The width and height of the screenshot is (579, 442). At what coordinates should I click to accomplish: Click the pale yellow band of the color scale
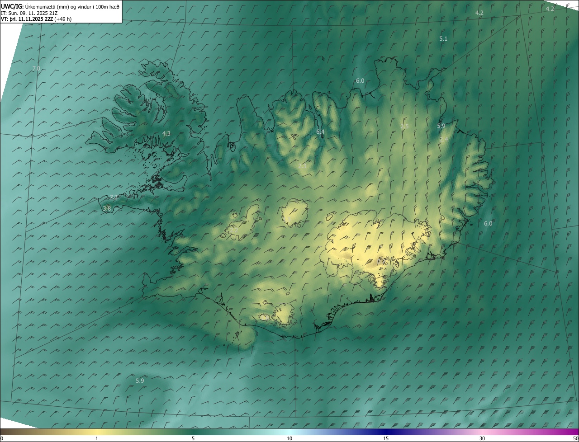point(97,432)
